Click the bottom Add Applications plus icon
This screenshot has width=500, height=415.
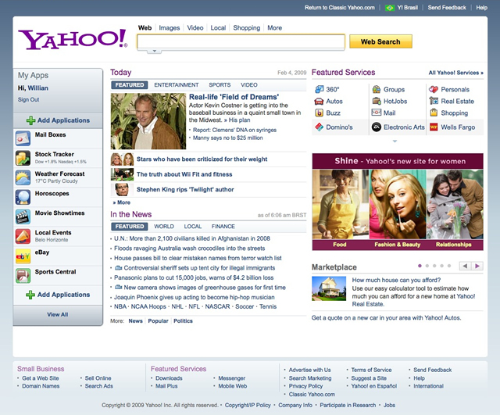click(30, 295)
